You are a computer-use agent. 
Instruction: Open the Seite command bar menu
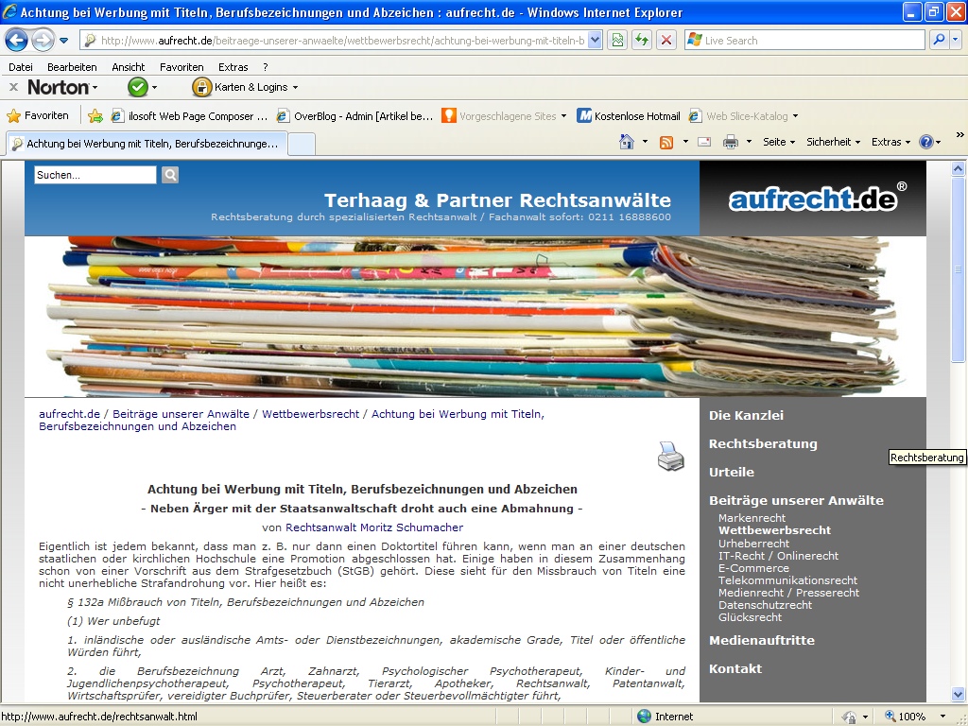(779, 142)
